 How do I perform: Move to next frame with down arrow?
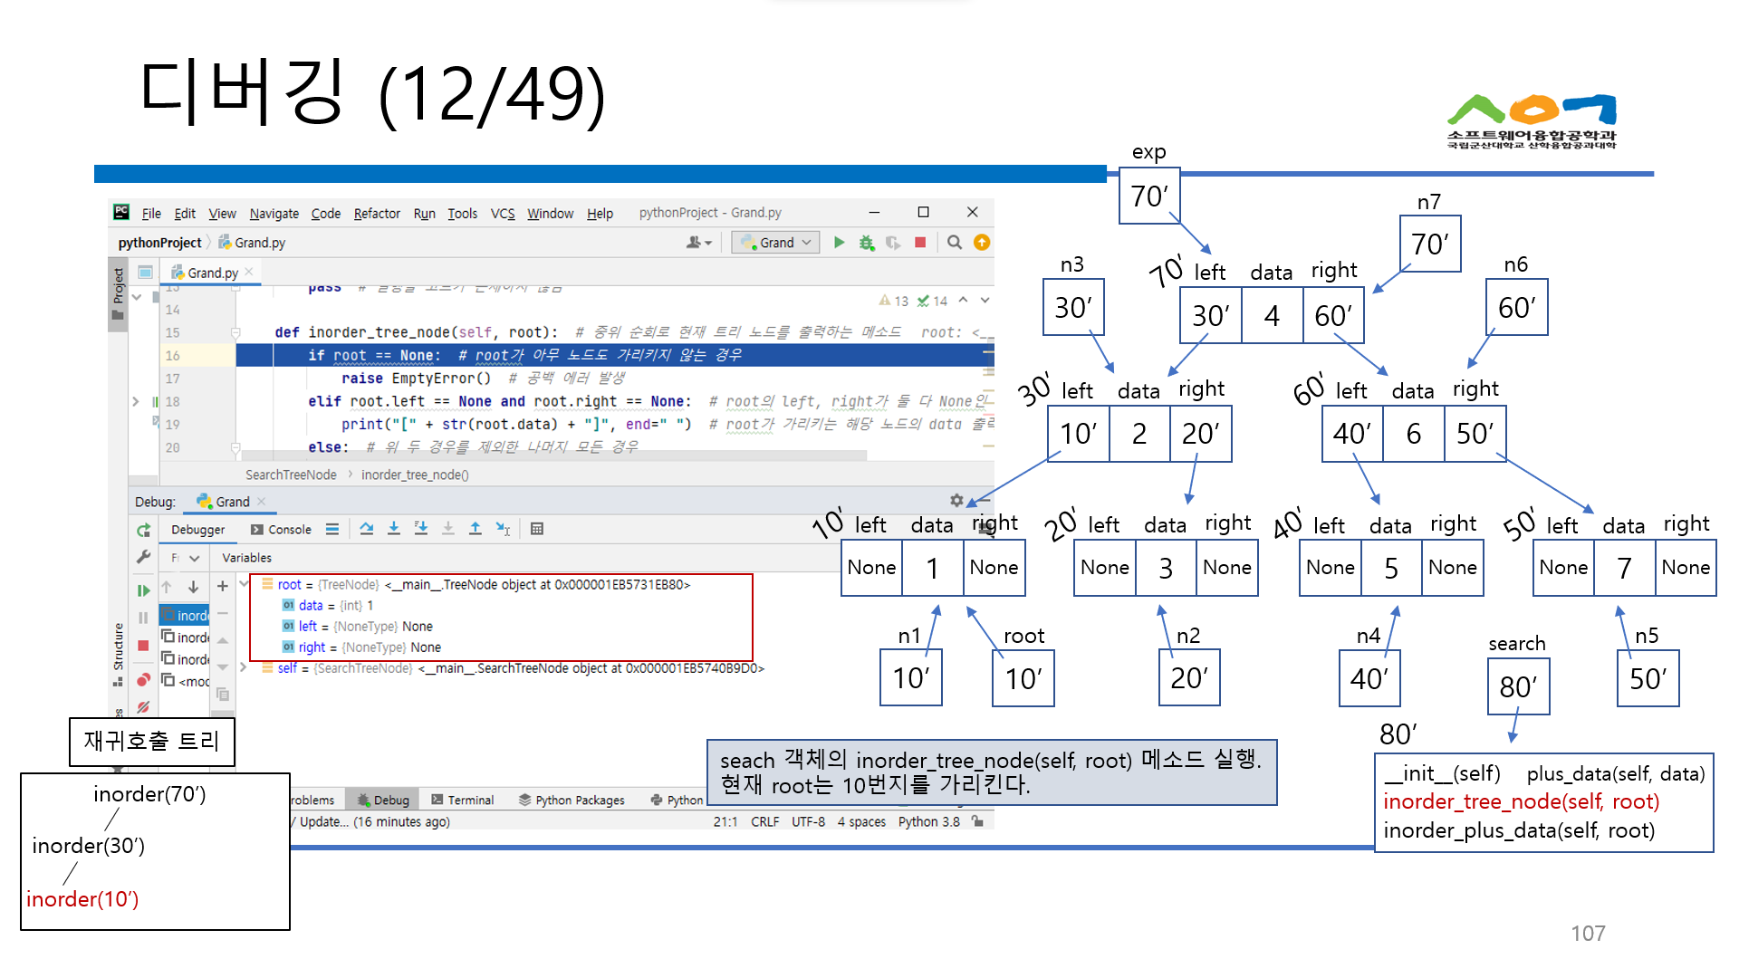193,587
